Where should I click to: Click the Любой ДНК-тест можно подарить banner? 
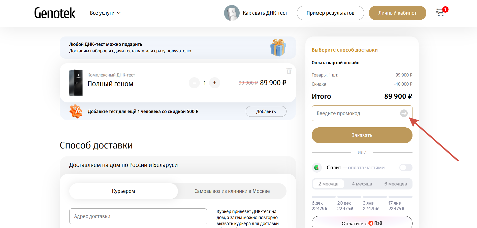(x=178, y=48)
